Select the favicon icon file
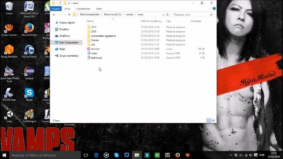 point(95,49)
